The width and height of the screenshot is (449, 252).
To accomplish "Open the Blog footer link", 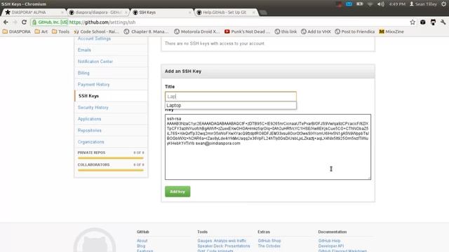I will coord(141,246).
